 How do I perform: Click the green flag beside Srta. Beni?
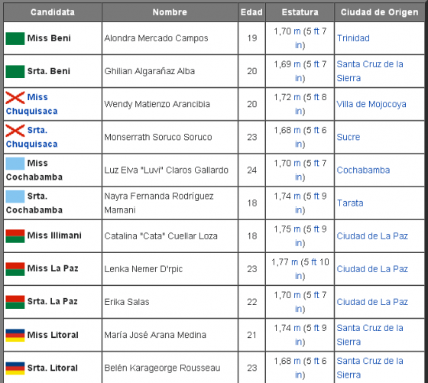pos(15,72)
